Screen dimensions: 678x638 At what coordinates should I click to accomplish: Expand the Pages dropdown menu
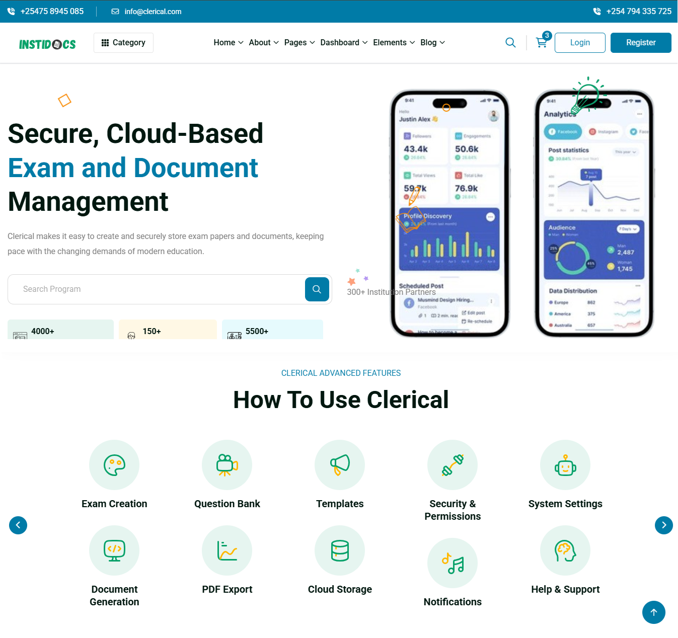coord(299,43)
